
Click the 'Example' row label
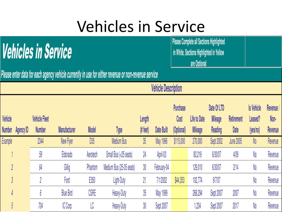pyautogui.click(x=7, y=141)
